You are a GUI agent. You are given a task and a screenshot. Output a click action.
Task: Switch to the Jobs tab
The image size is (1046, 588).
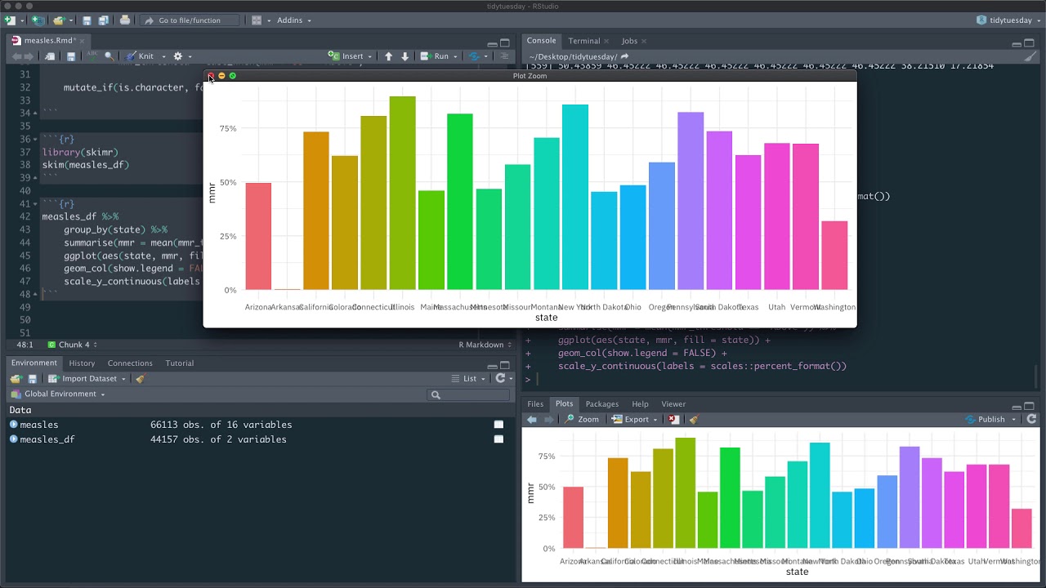(629, 41)
